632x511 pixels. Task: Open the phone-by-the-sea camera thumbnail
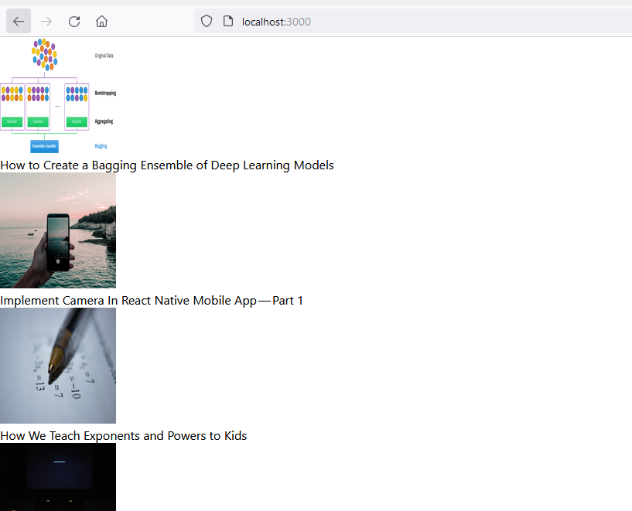coord(58,230)
